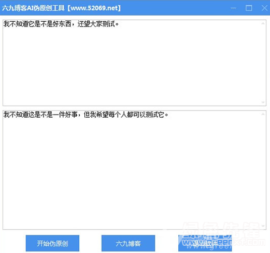This screenshot has height=253, width=270.
Task: Click up arrow of upper text box scrollbar
Action: click(263, 23)
